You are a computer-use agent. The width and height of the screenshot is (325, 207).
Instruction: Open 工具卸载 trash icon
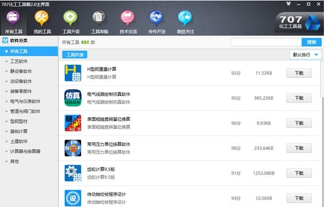pos(99,18)
